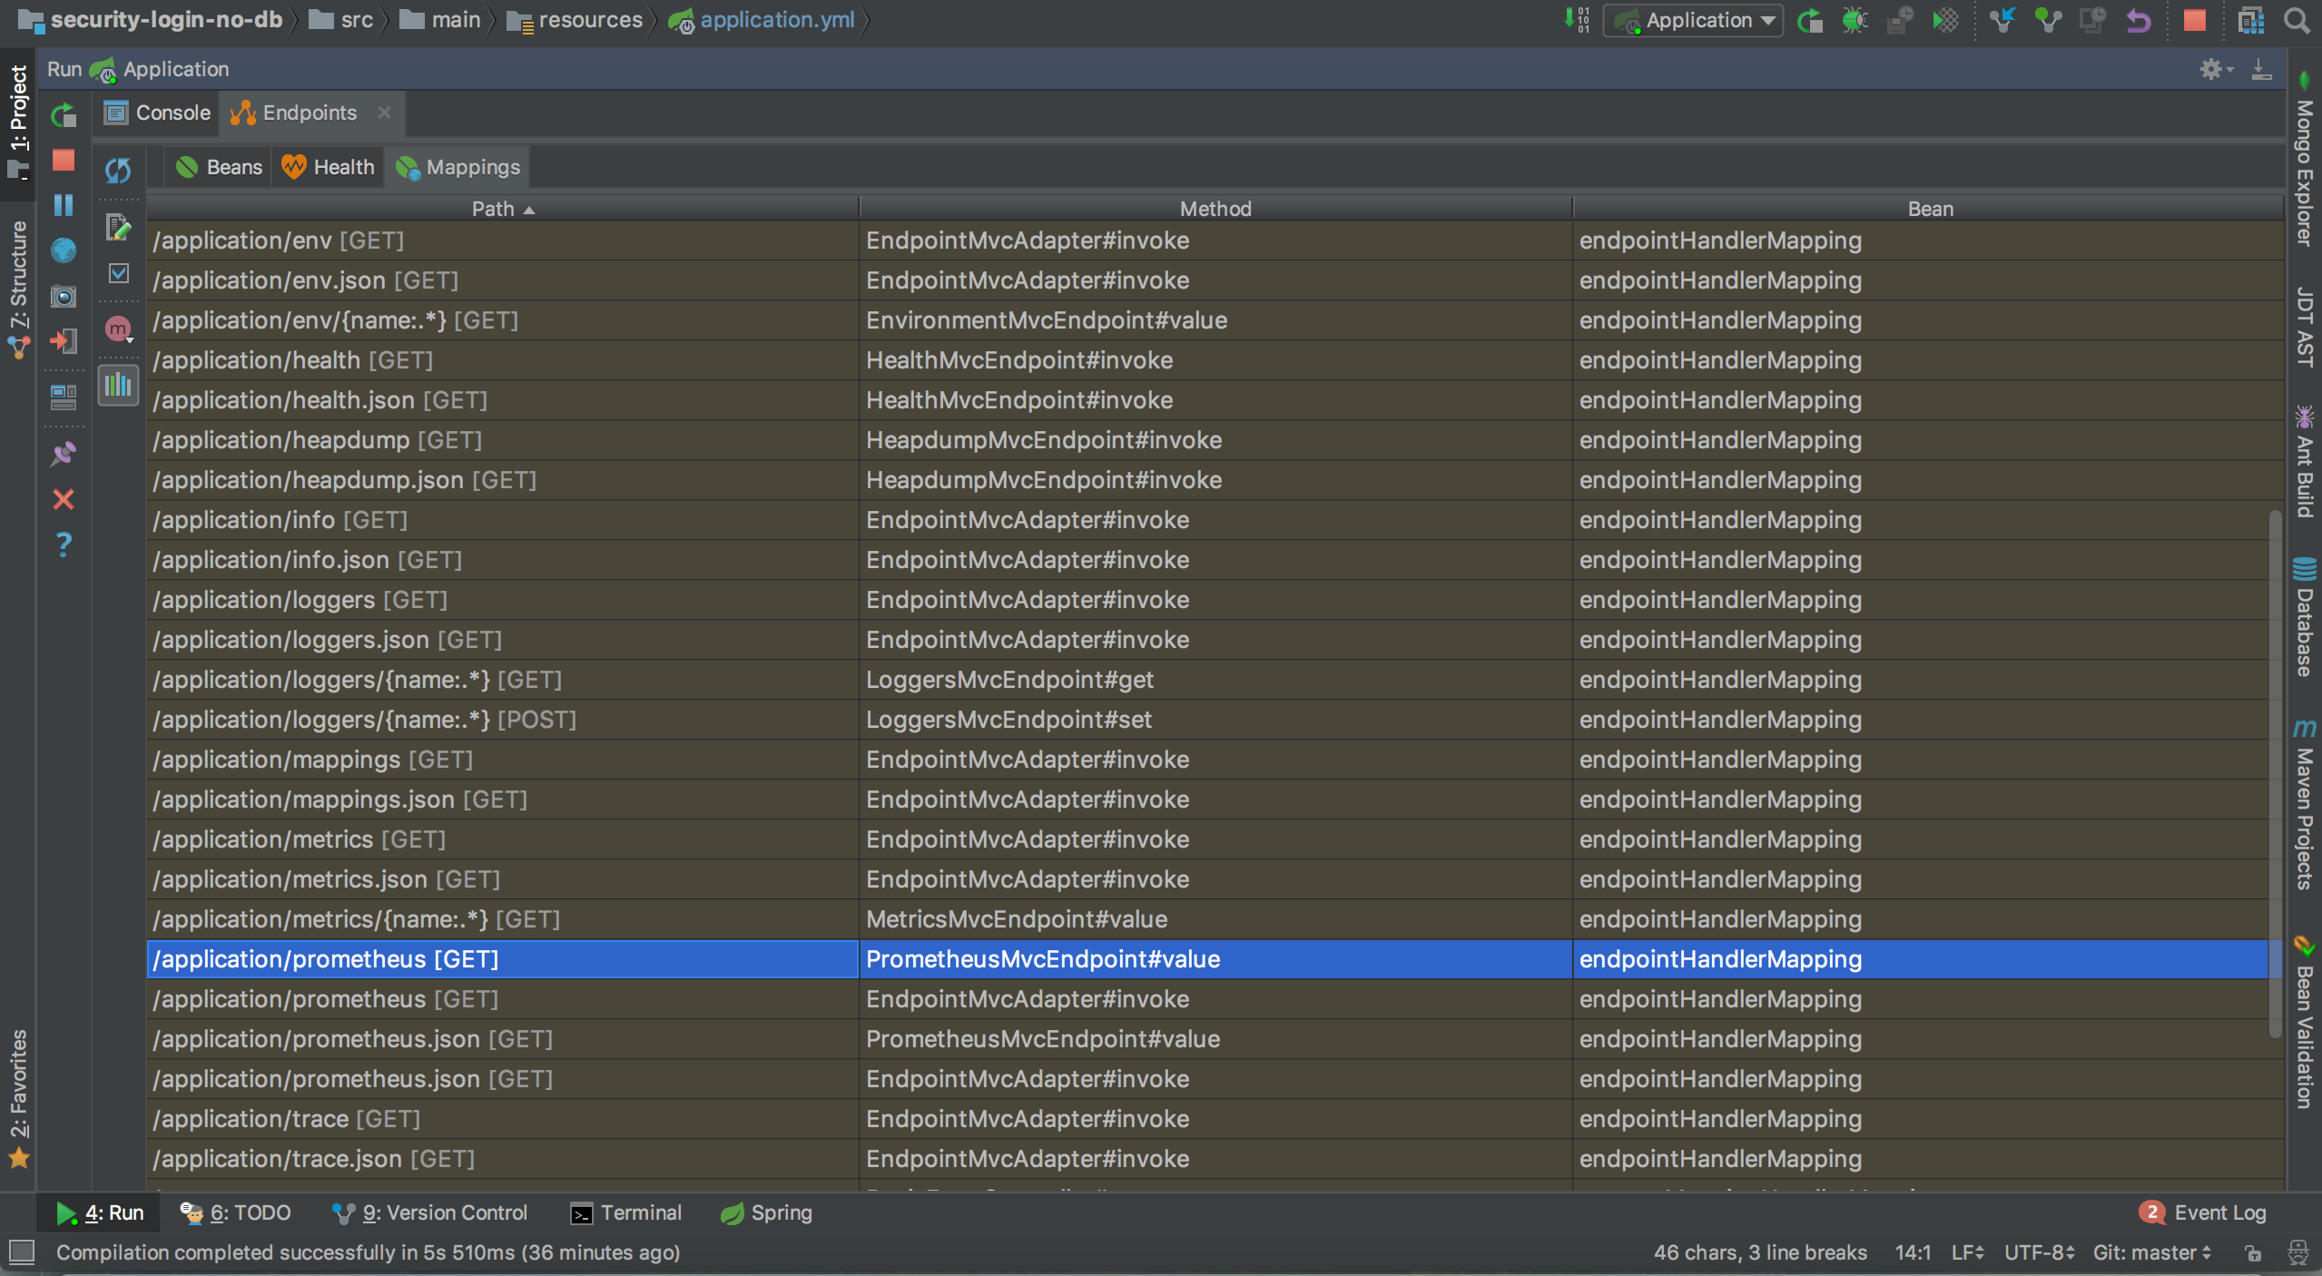2322x1276 pixels.
Task: Open help with the blue question mark
Action: (64, 545)
